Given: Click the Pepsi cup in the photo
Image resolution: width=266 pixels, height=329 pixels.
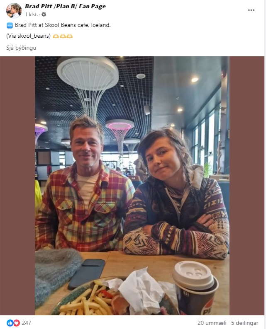Looking at the screenshot, I should click(x=195, y=288).
